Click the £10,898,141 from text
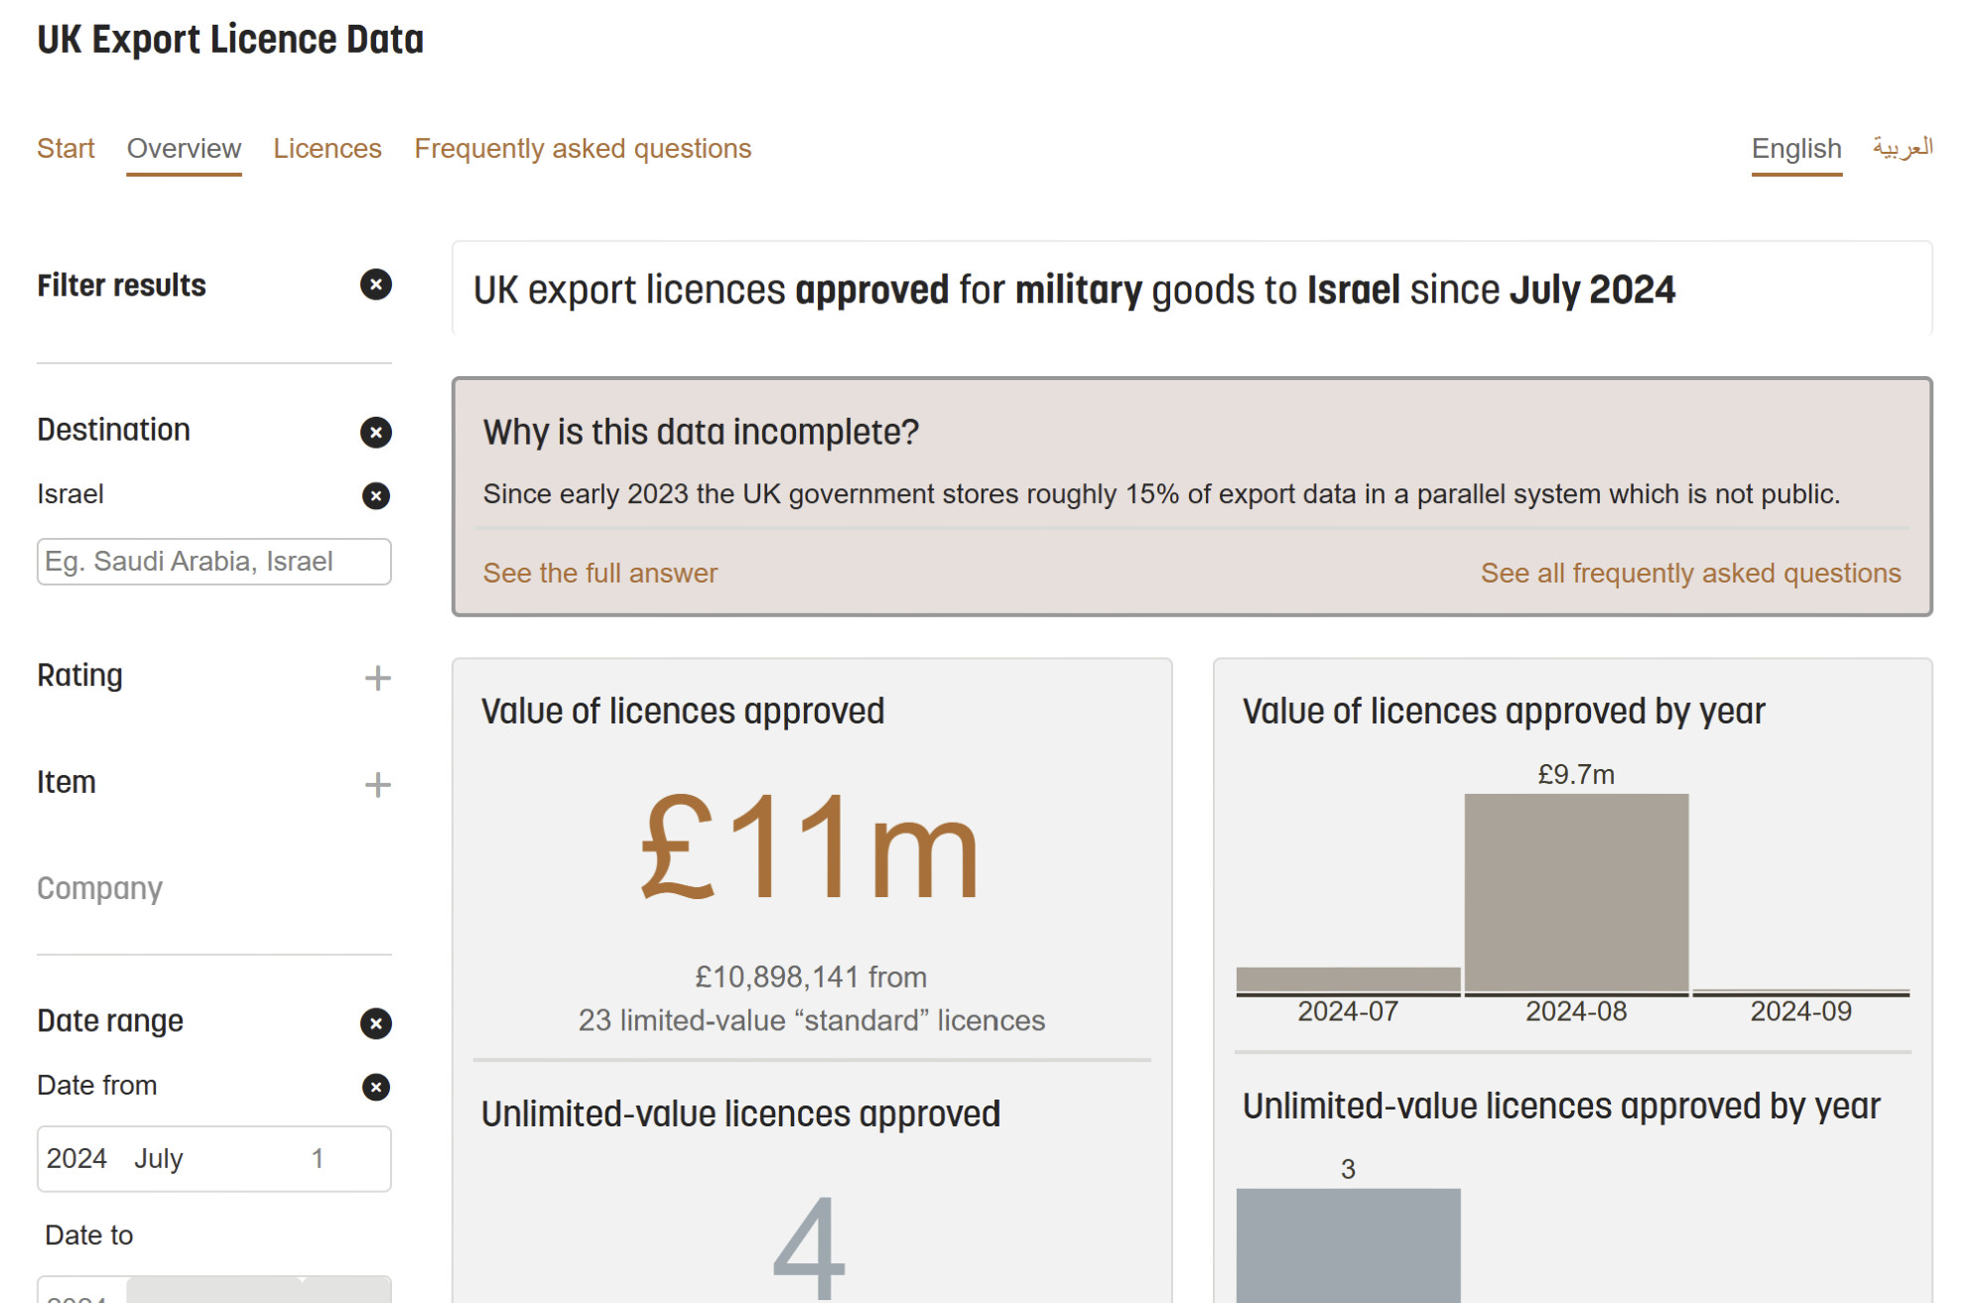 coord(811,977)
